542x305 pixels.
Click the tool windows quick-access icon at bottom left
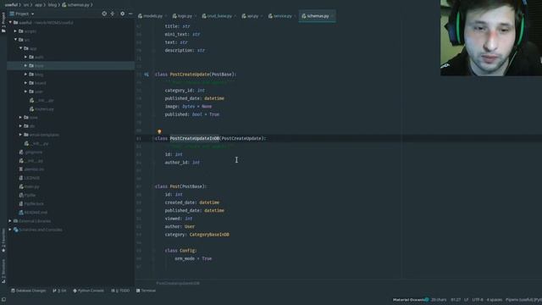tap(3, 299)
